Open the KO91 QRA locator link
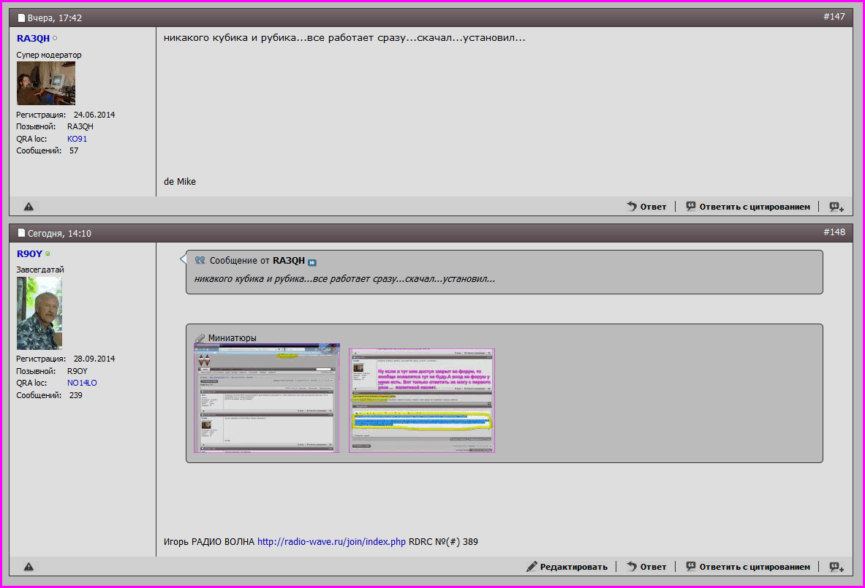This screenshot has height=588, width=865. 78,139
